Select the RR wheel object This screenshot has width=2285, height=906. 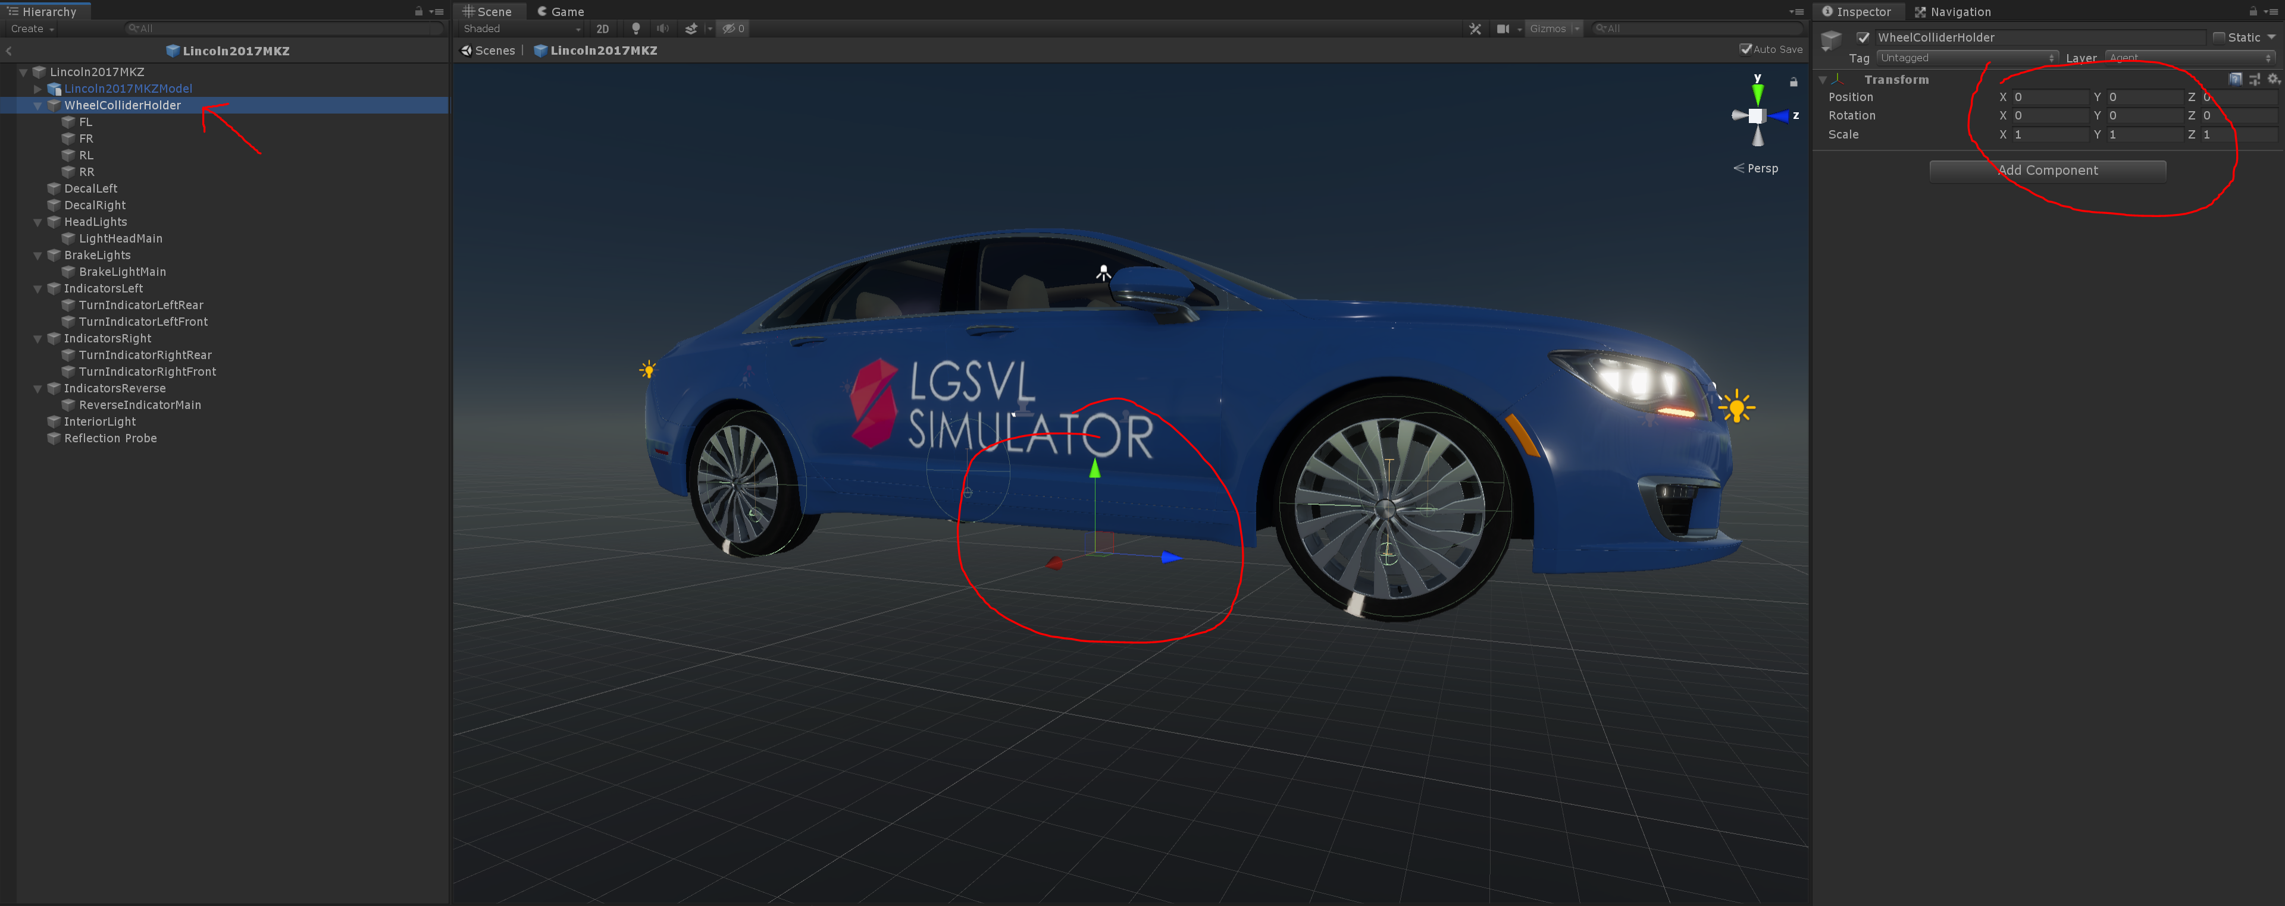[x=86, y=172]
